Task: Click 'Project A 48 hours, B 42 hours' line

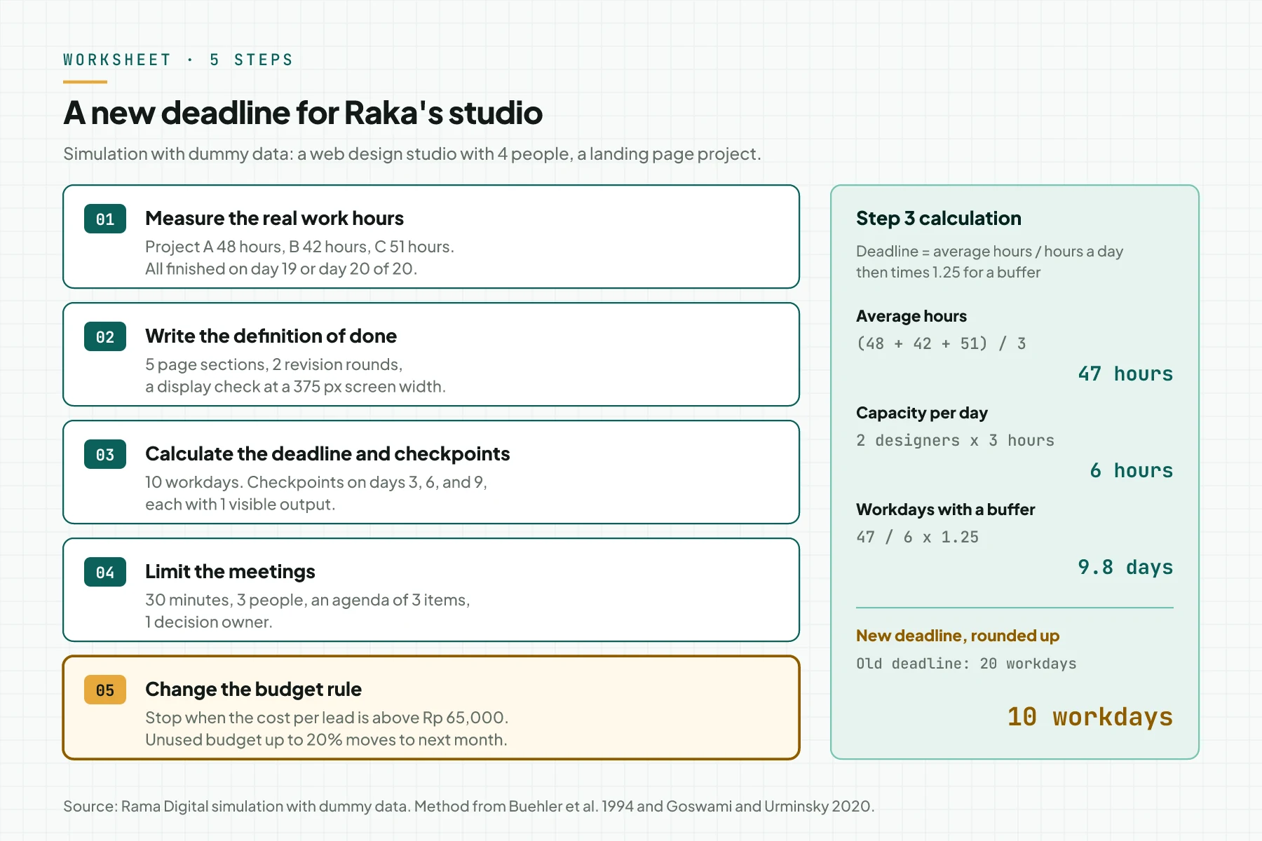Action: tap(299, 247)
